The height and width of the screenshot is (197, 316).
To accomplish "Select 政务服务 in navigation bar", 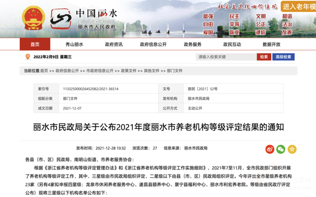I will [193, 44].
